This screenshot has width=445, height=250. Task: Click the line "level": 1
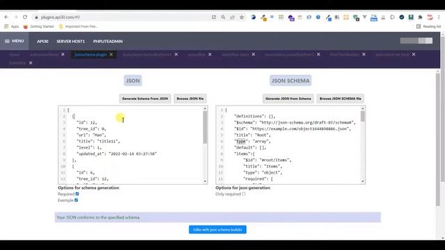coord(89,147)
